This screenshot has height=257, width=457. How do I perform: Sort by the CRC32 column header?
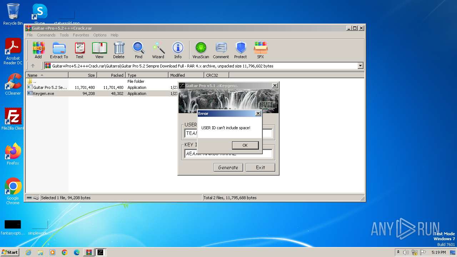(216, 75)
